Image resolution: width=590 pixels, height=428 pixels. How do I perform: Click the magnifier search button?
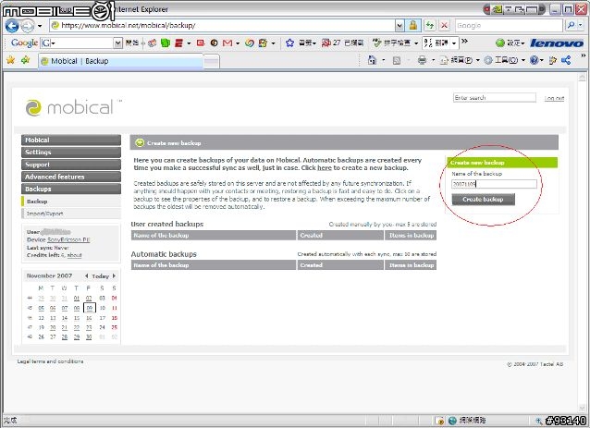tap(571, 25)
